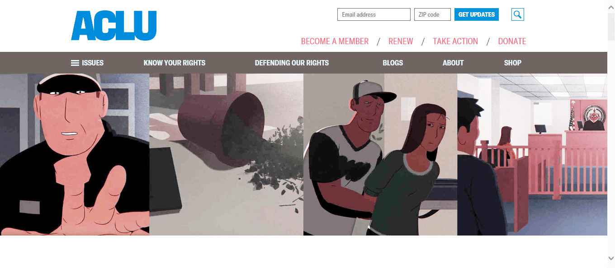Viewport: 615px width, 268px height.
Task: Focus the Email address field
Action: 374,14
